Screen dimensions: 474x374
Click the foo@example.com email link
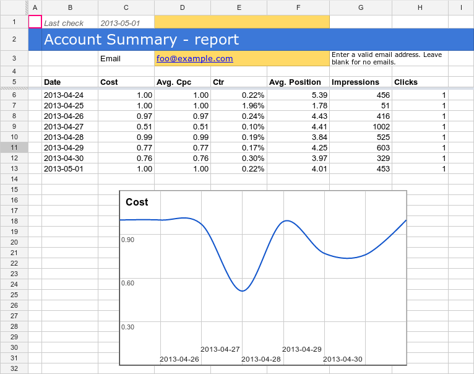pos(195,59)
